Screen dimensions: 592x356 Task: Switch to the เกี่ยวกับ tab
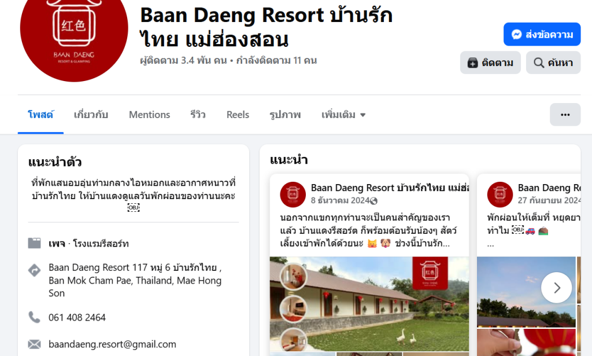click(x=91, y=115)
